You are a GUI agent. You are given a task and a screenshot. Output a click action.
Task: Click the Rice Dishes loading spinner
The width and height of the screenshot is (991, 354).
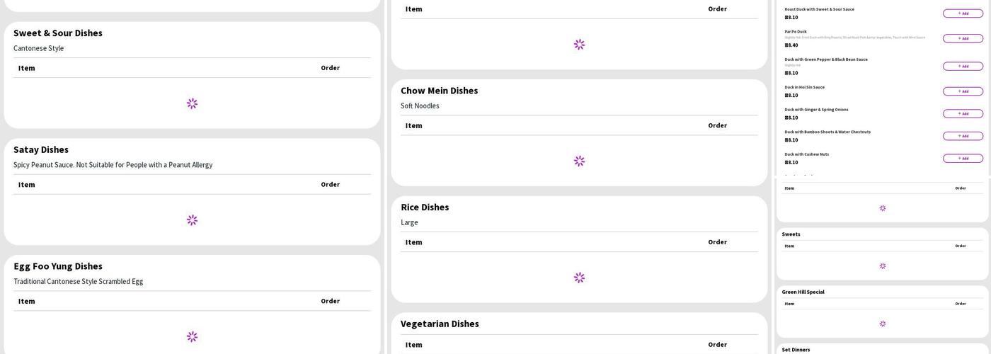click(x=579, y=278)
